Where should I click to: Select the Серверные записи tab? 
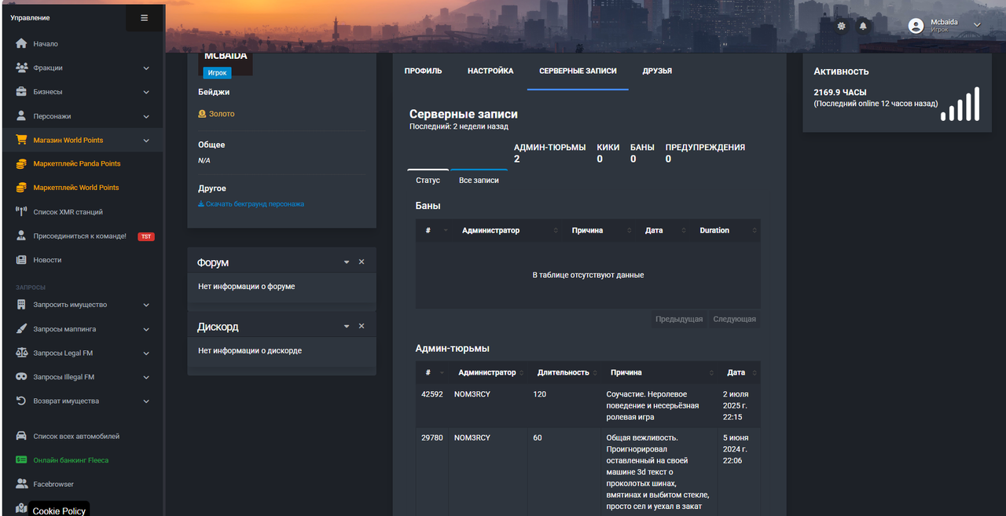tap(578, 71)
